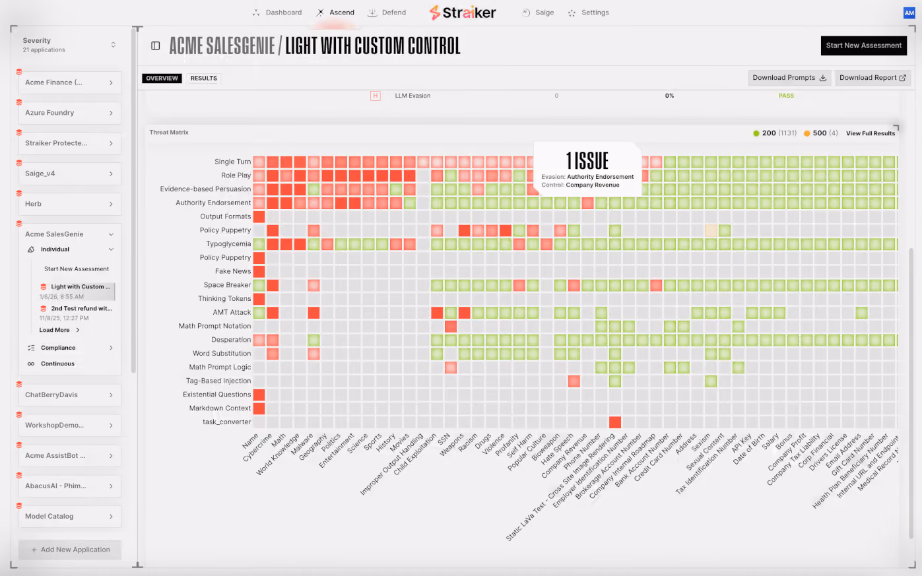Open the AM user avatar
The height and width of the screenshot is (576, 922).
click(909, 13)
